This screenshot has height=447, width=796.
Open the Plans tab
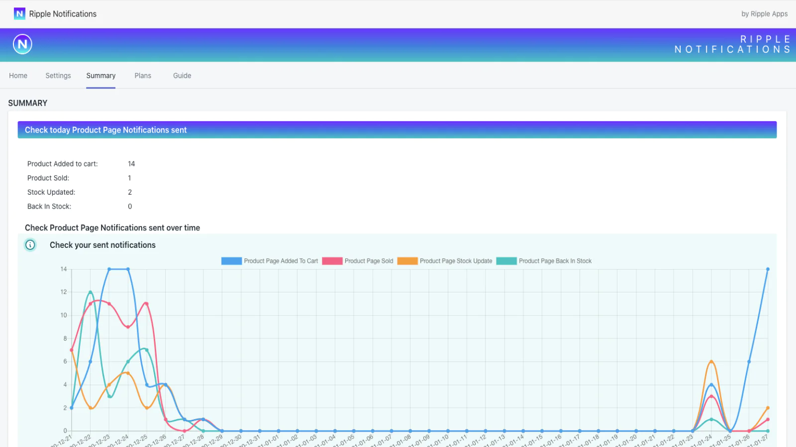pos(143,75)
